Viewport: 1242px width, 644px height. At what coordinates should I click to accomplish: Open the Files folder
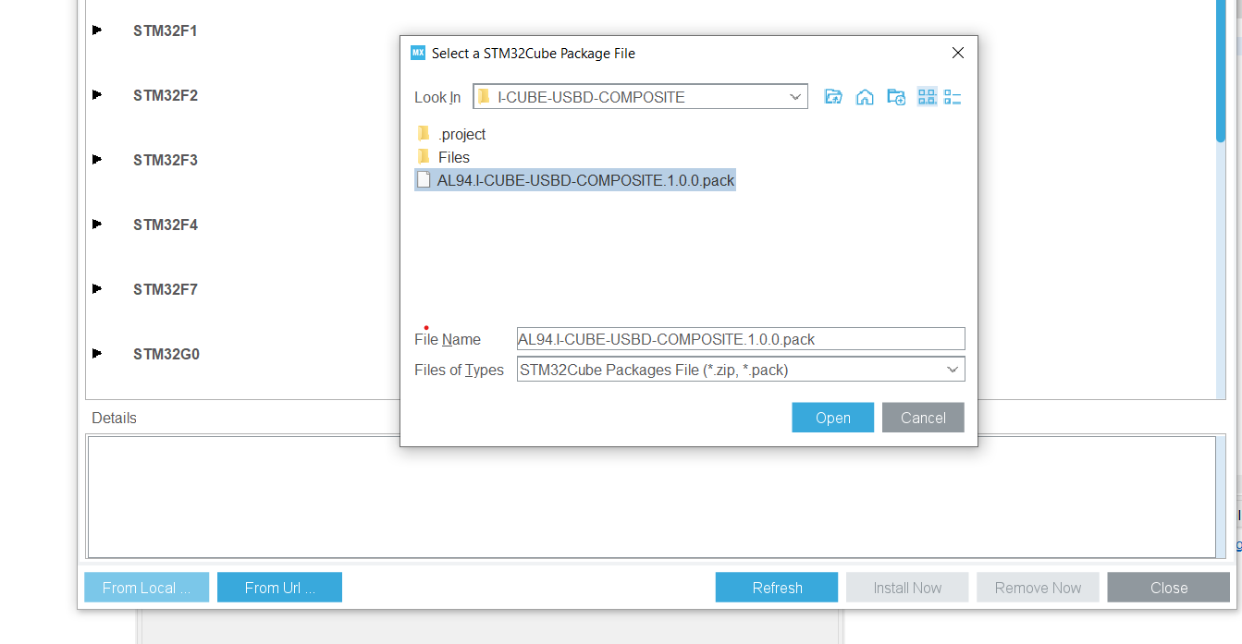tap(444, 157)
